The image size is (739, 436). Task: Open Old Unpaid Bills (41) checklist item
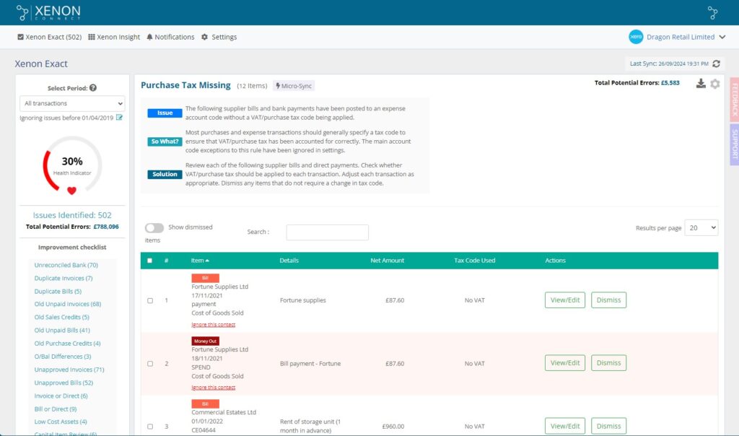[x=62, y=331]
